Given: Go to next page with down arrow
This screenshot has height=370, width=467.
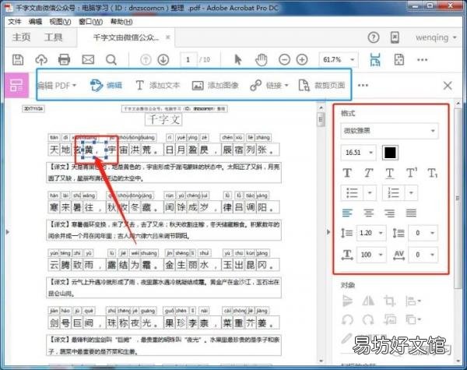Looking at the screenshot, I should click(x=163, y=60).
